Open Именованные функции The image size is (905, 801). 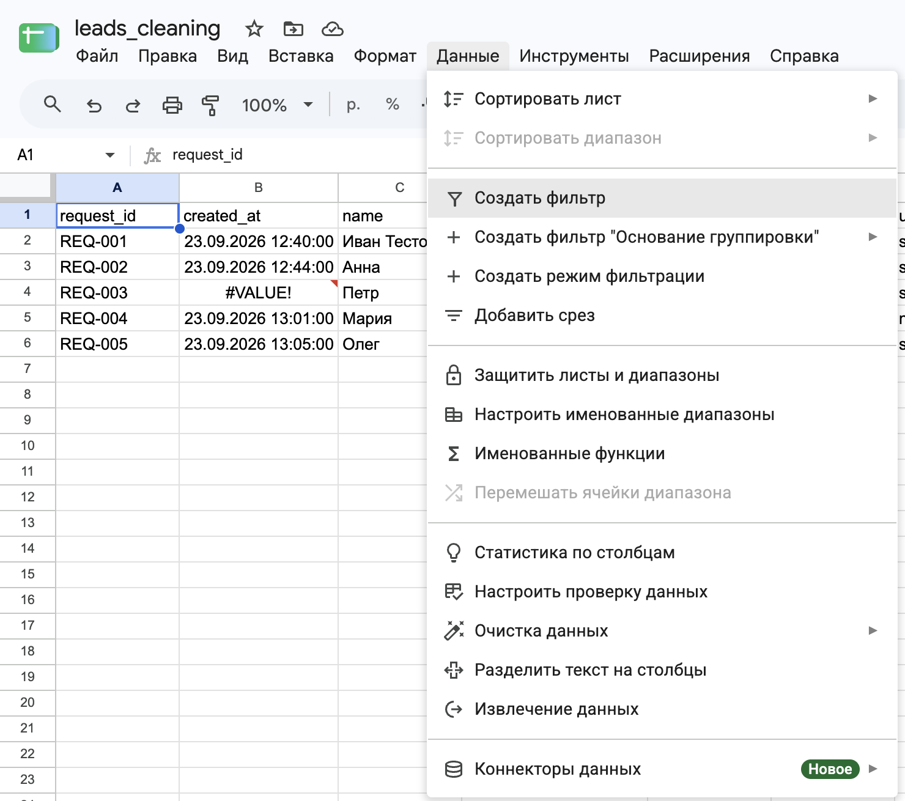[x=662, y=454]
